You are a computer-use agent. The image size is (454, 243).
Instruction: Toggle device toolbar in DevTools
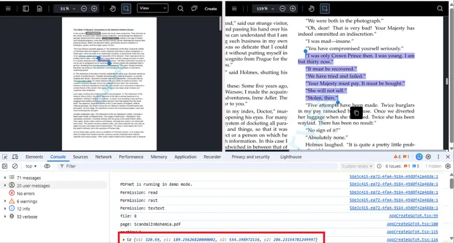click(x=15, y=157)
